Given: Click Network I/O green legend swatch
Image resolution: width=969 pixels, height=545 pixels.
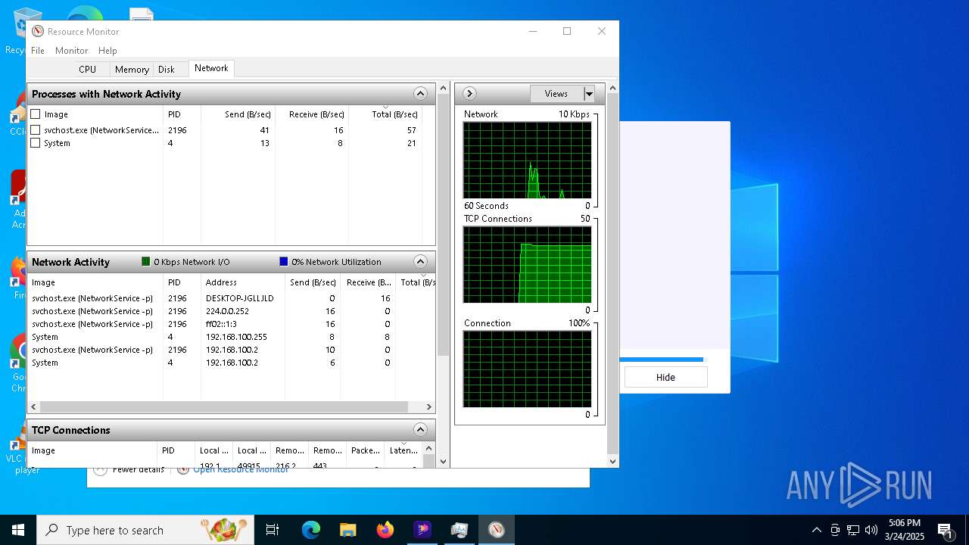Looking at the screenshot, I should (146, 262).
